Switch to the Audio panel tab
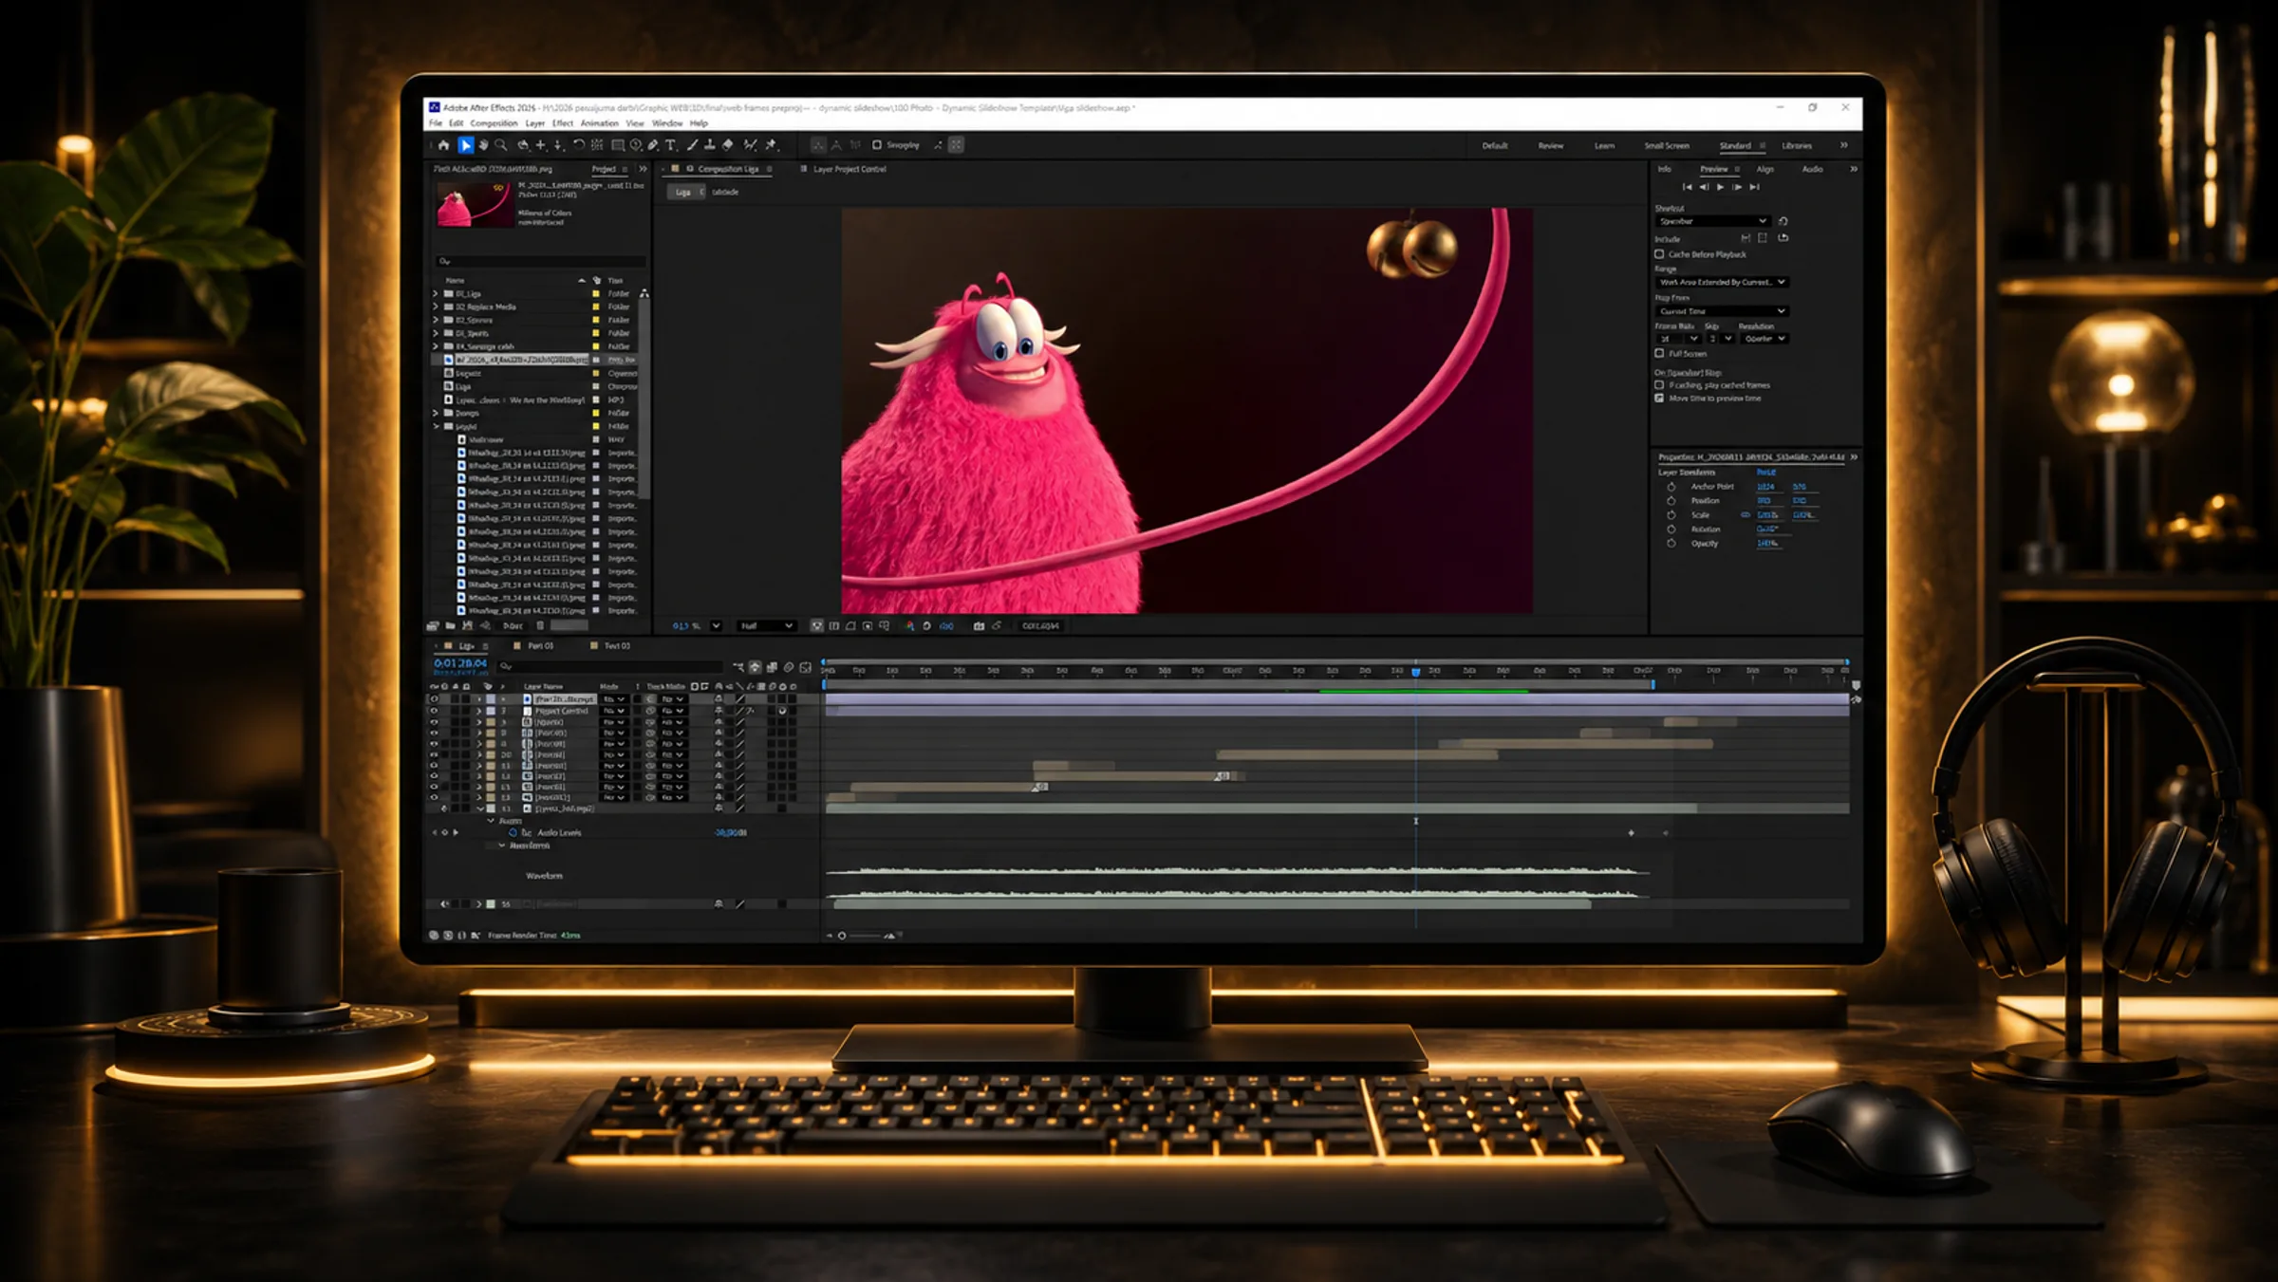2278x1282 pixels. (1812, 169)
